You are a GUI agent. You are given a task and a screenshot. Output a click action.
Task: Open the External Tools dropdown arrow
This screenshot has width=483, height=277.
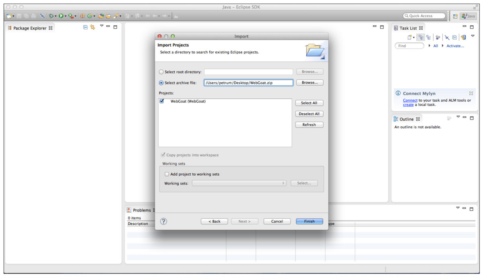click(x=75, y=16)
